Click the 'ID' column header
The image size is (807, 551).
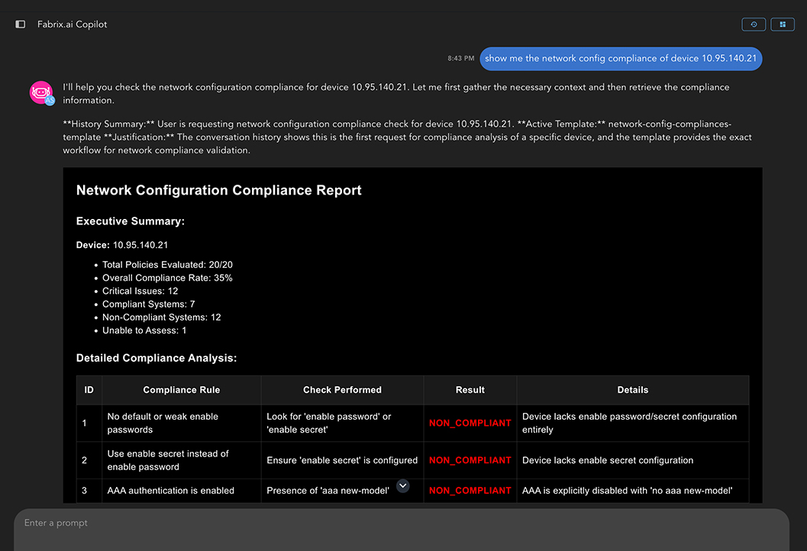coord(89,390)
